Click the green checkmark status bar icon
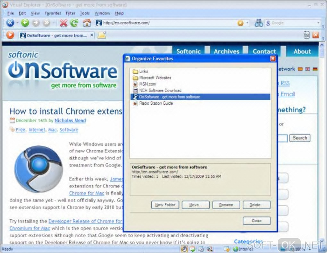 (x=192, y=249)
